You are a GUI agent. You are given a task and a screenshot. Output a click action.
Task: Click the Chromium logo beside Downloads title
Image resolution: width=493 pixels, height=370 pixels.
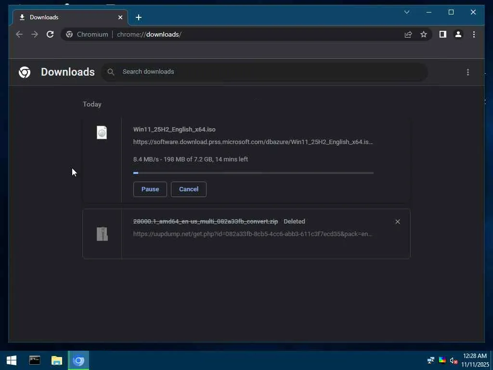tap(25, 72)
